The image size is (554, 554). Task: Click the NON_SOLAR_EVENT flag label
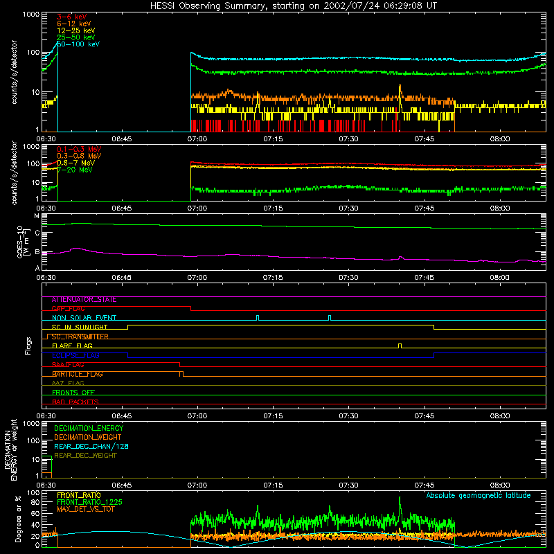84,318
